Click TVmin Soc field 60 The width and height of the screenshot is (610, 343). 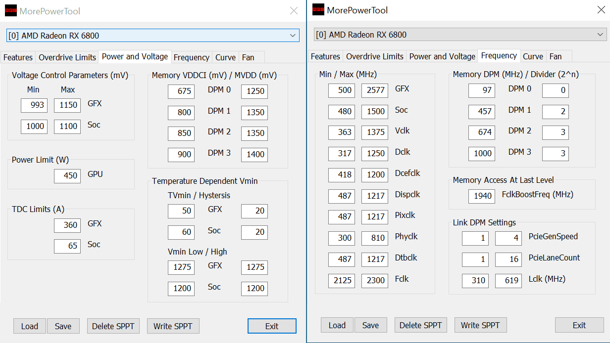point(181,232)
